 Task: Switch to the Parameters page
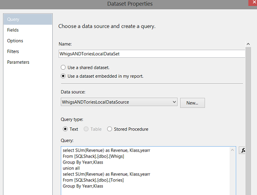(18, 62)
